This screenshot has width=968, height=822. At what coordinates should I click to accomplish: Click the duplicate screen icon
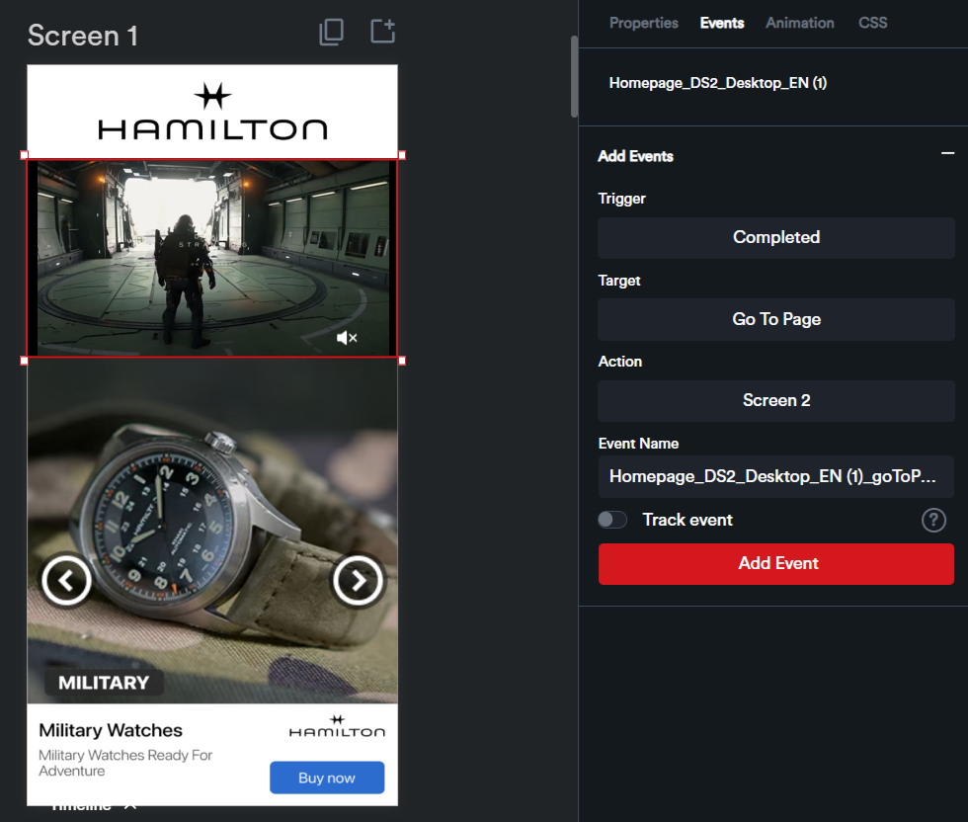(x=332, y=33)
